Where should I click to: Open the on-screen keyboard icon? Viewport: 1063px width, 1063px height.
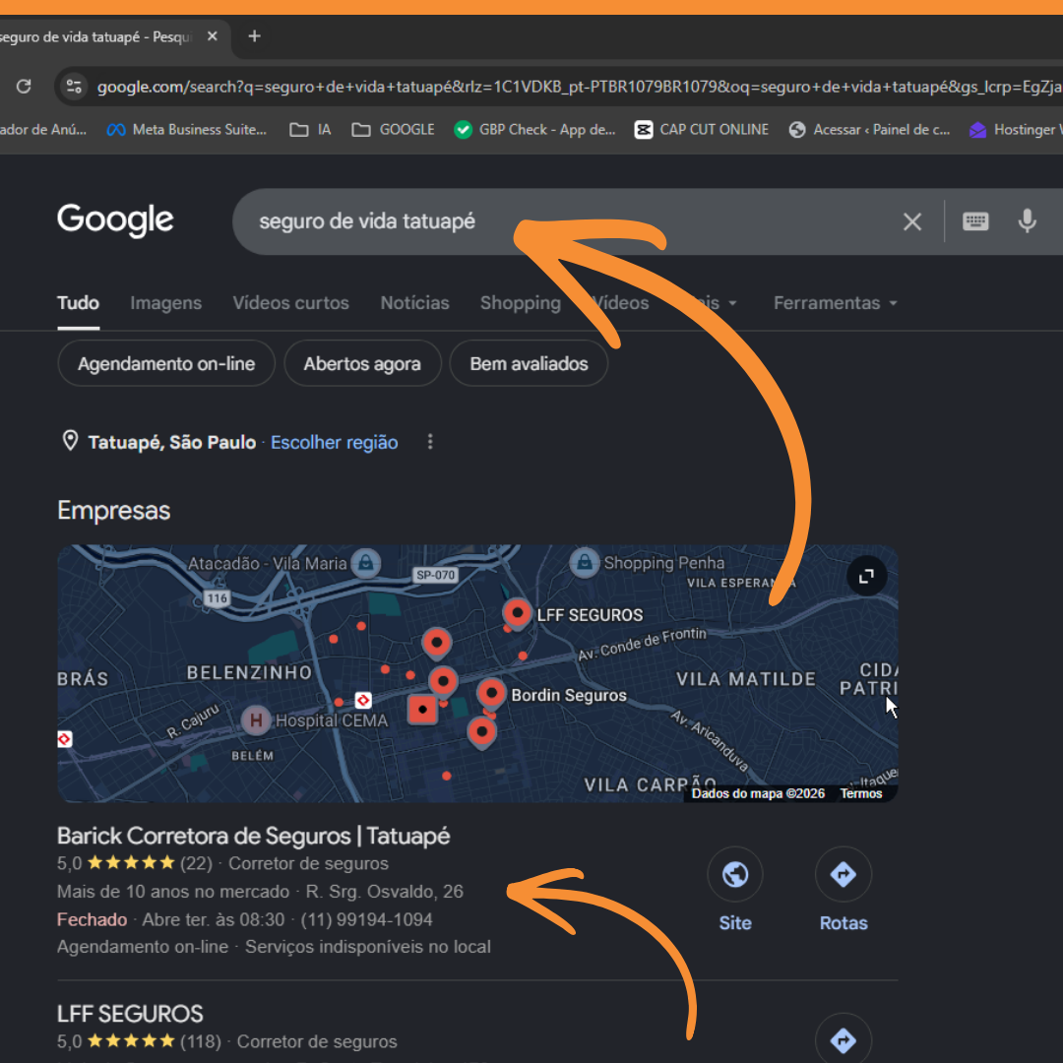[974, 221]
